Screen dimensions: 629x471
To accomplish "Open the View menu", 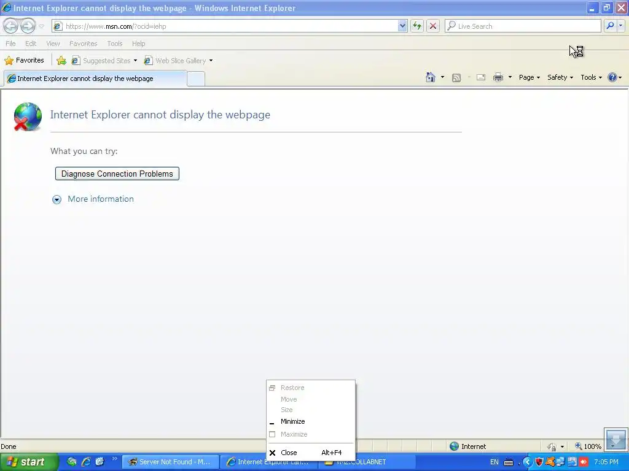I will click(x=53, y=44).
